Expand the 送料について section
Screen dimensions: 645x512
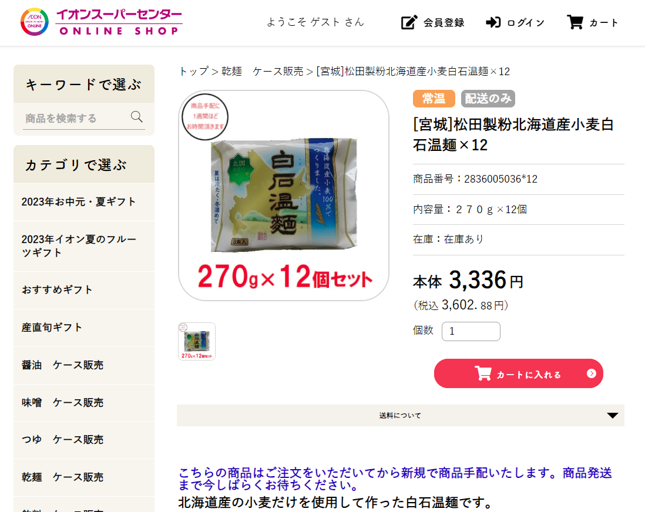400,415
